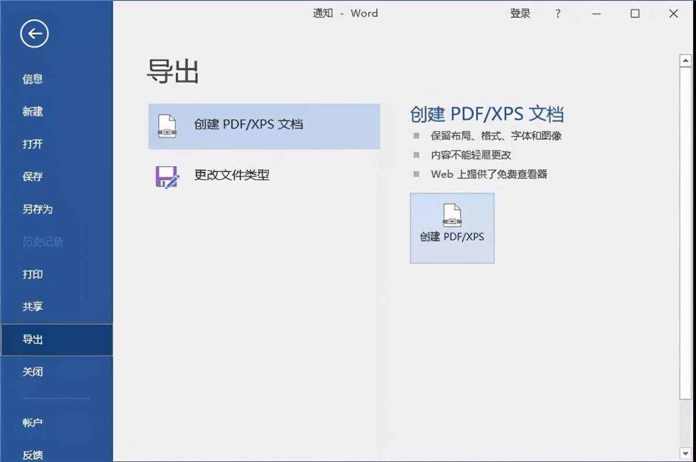This screenshot has width=696, height=462.
Task: Go to 另存为
Action: click(x=37, y=209)
